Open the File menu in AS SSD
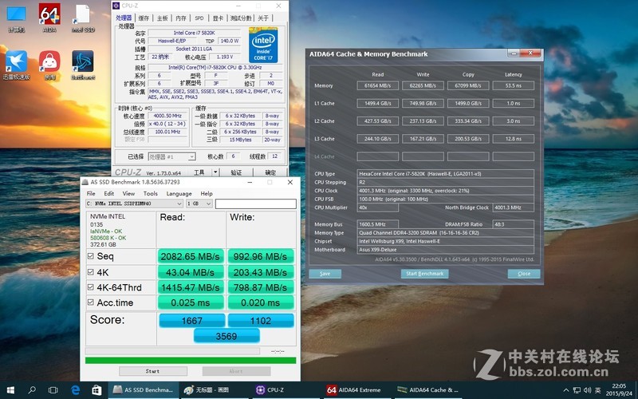Image resolution: width=638 pixels, height=399 pixels. (x=91, y=193)
